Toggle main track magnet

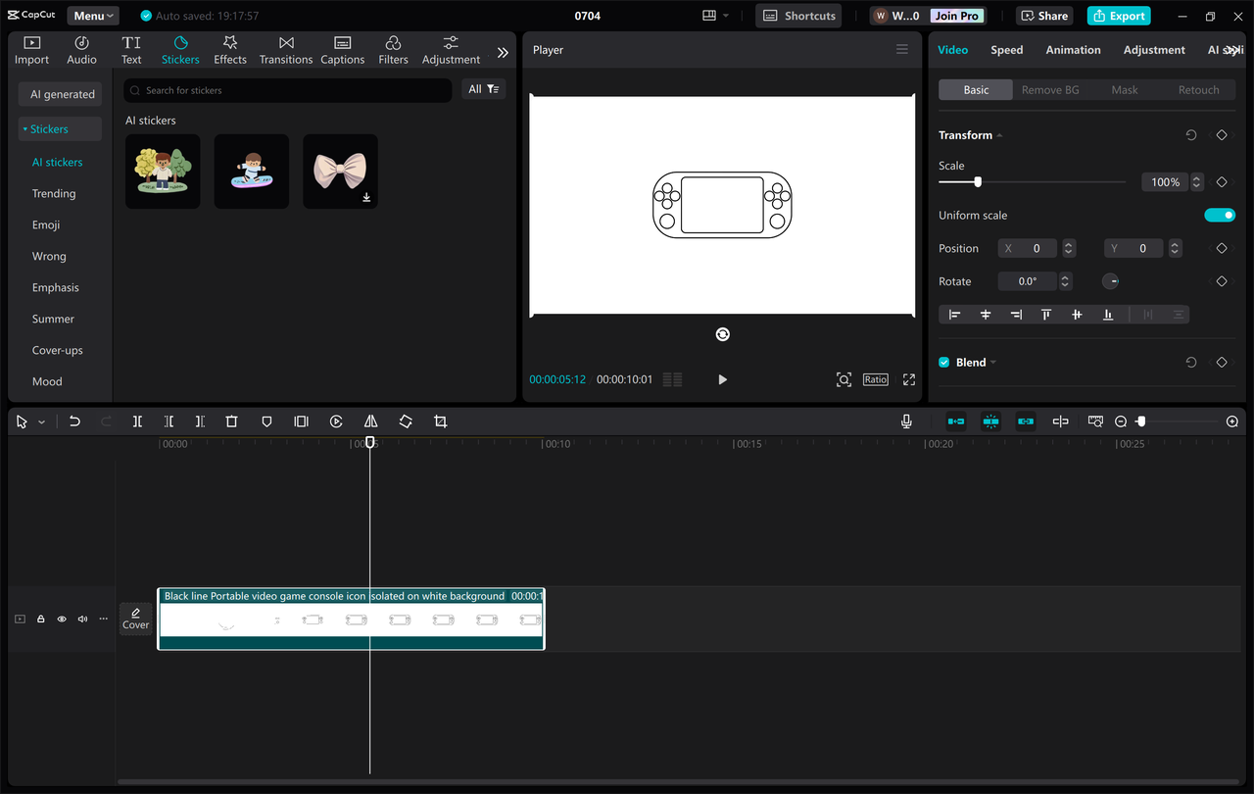[x=955, y=422]
